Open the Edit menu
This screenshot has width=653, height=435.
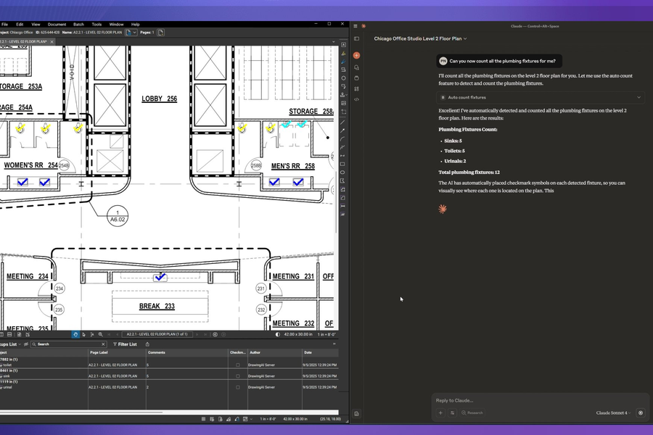coord(20,25)
